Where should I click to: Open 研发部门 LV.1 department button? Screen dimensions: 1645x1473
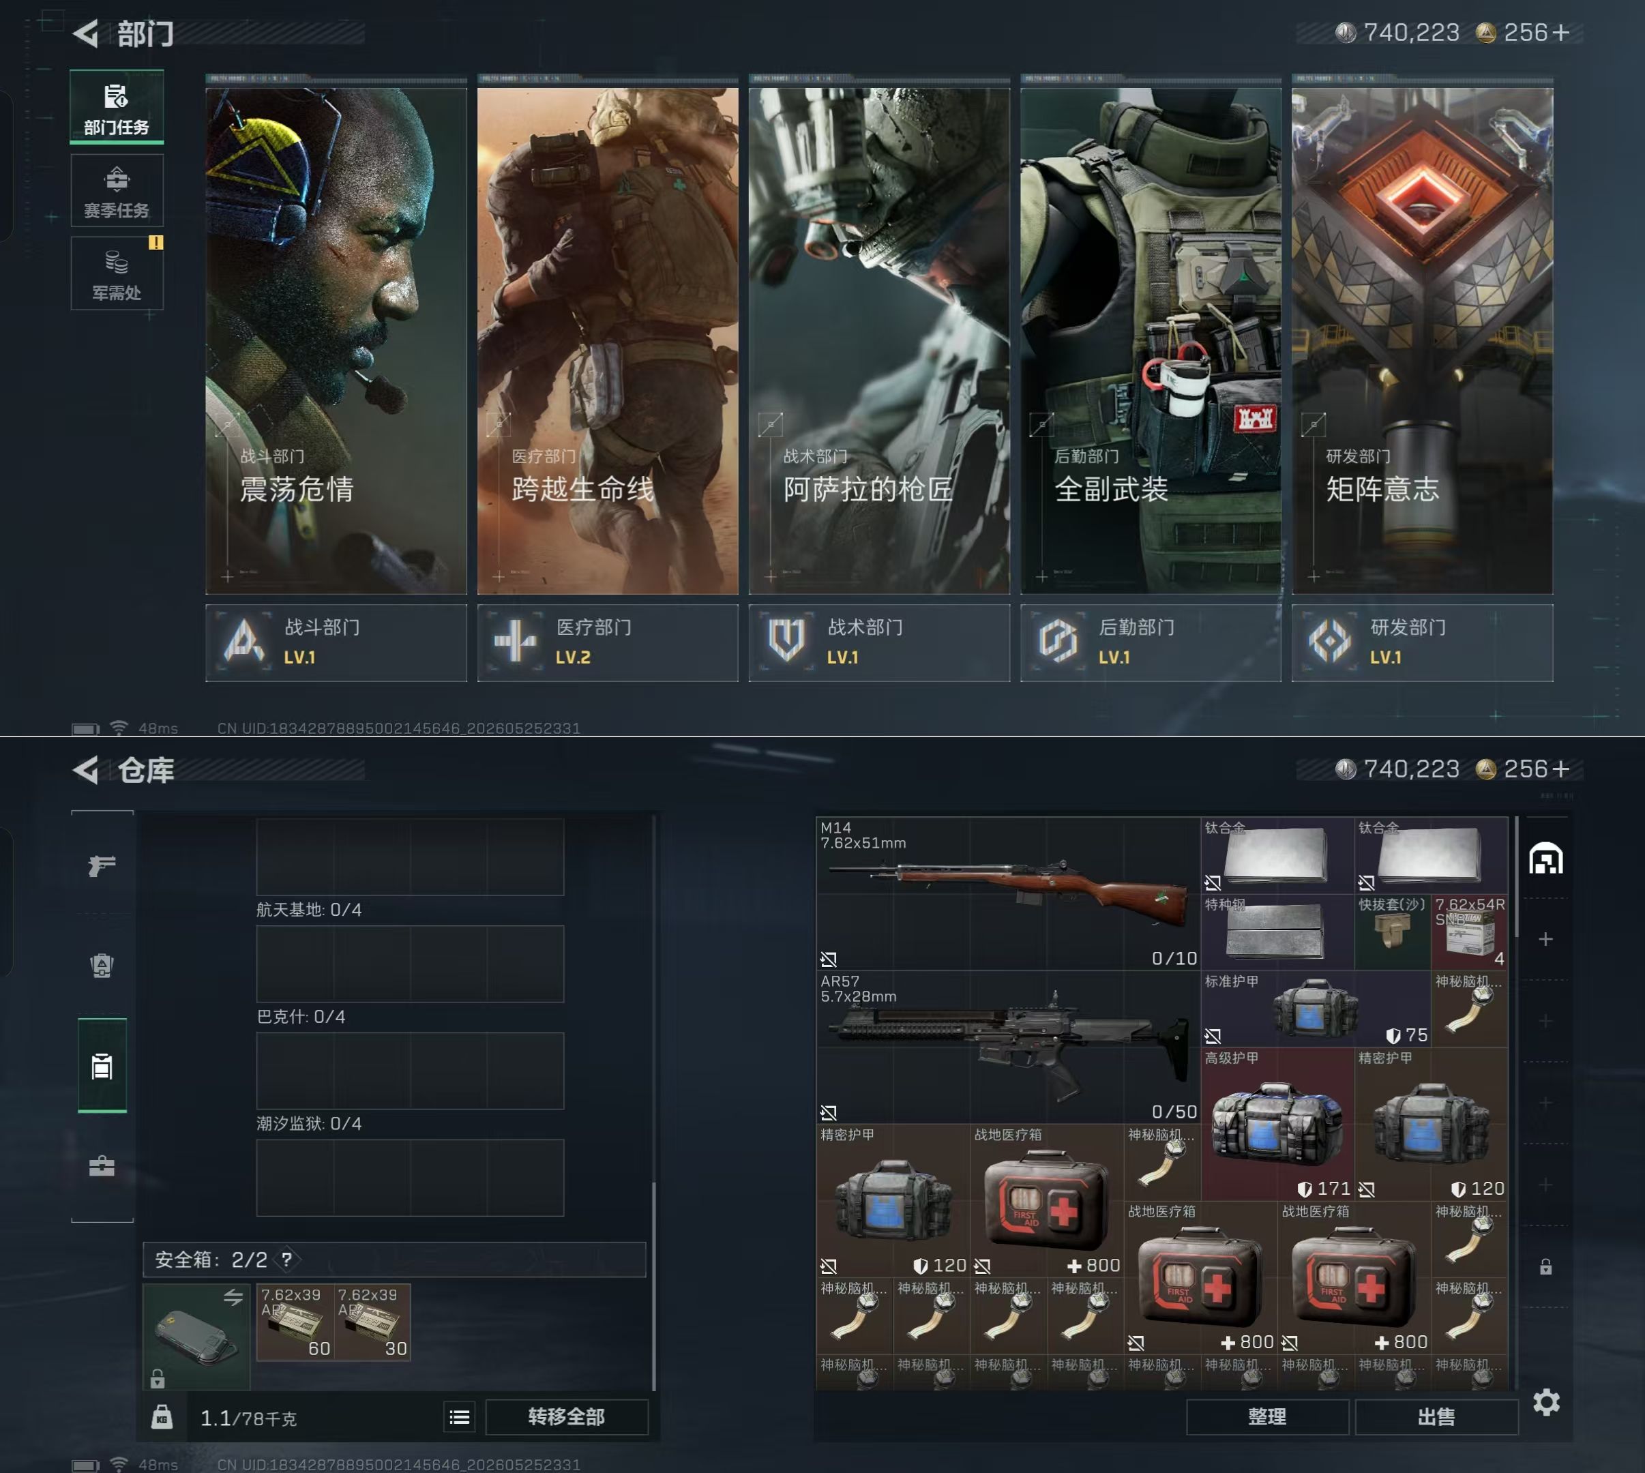(1423, 642)
